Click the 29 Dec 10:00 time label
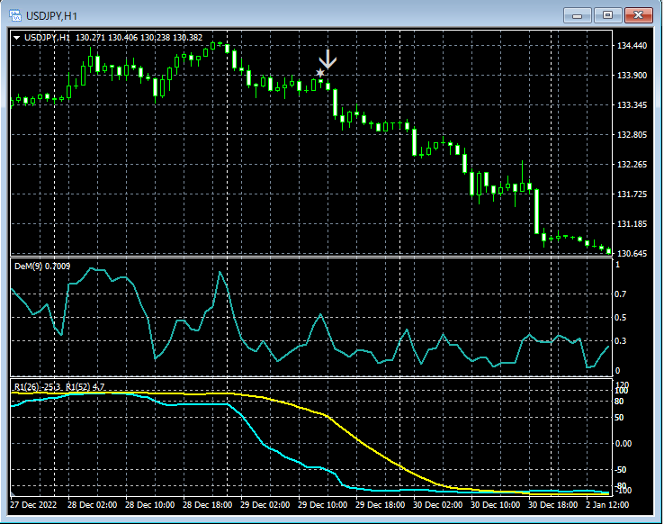Image resolution: width=664 pixels, height=524 pixels. [324, 504]
